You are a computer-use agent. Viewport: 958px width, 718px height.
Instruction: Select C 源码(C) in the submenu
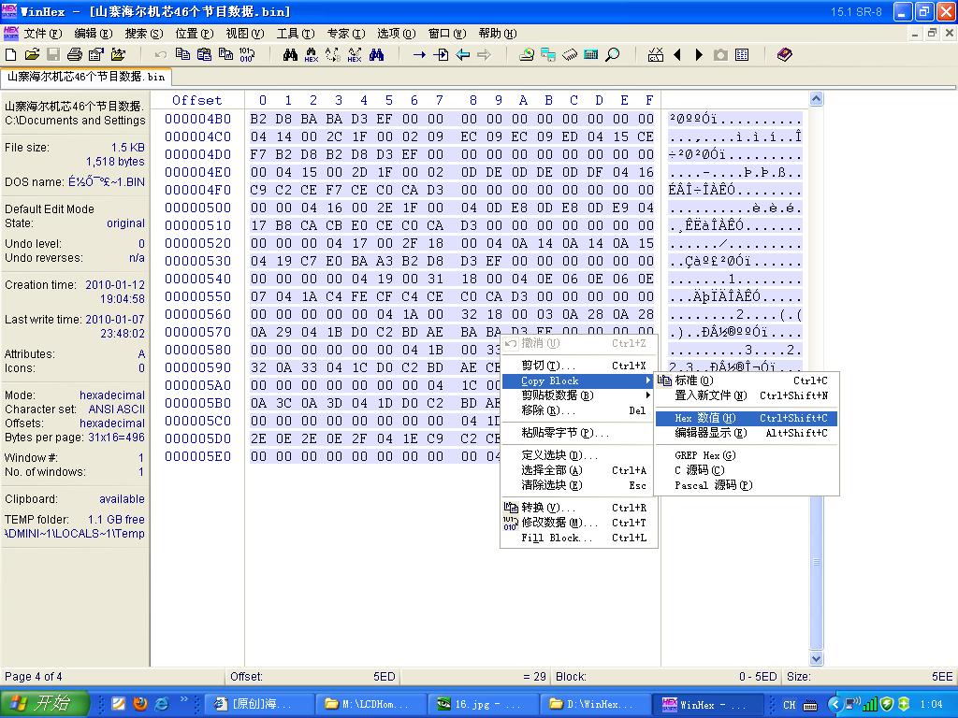click(x=746, y=470)
